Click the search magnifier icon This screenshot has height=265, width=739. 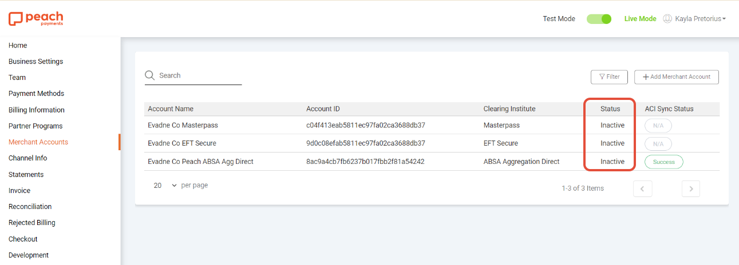(x=150, y=75)
